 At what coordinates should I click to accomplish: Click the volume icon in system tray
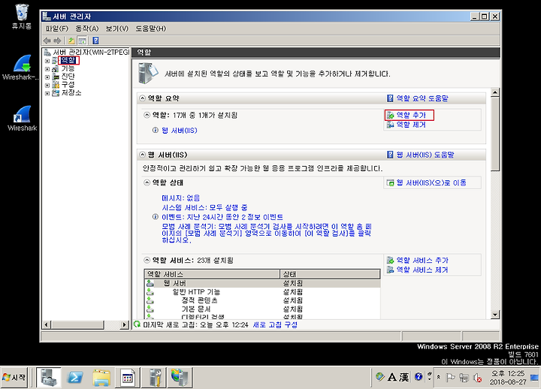(478, 378)
